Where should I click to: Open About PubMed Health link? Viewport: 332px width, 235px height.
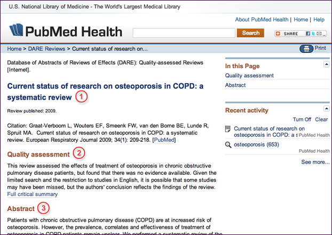[x=262, y=20]
